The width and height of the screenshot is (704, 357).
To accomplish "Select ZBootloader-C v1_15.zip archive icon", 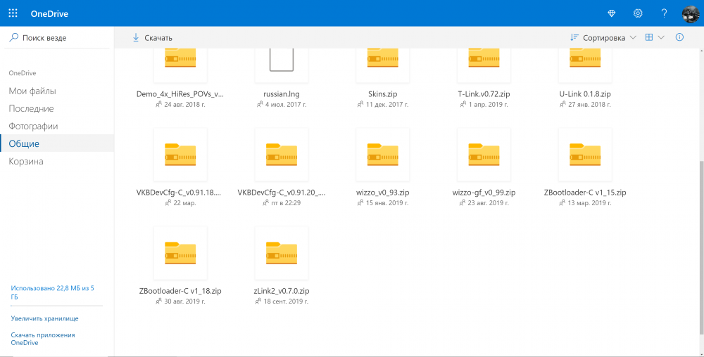I will pos(585,155).
